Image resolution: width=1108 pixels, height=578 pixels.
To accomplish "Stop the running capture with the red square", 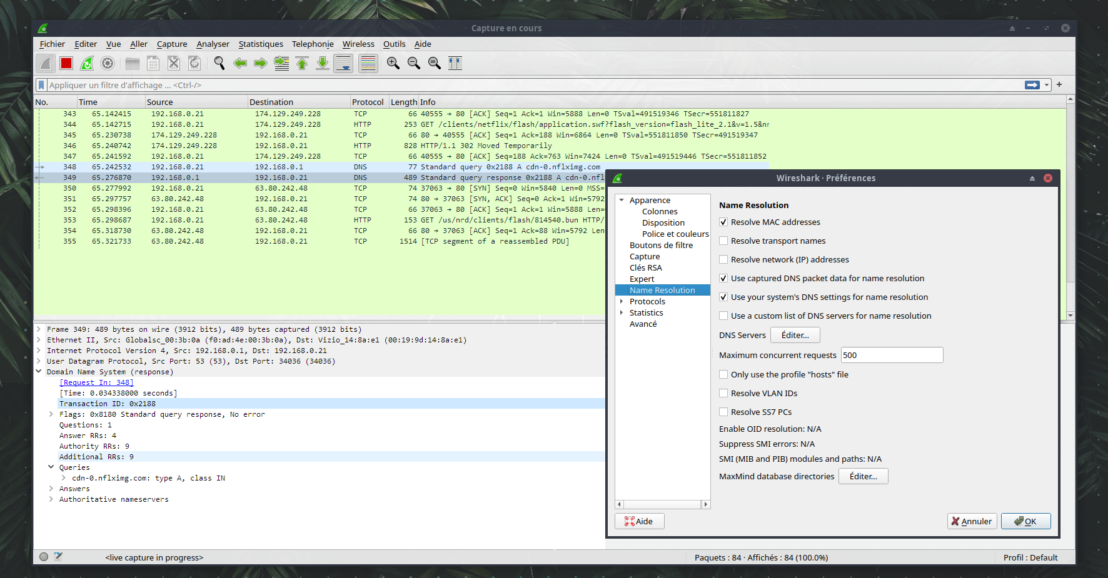I will (66, 63).
